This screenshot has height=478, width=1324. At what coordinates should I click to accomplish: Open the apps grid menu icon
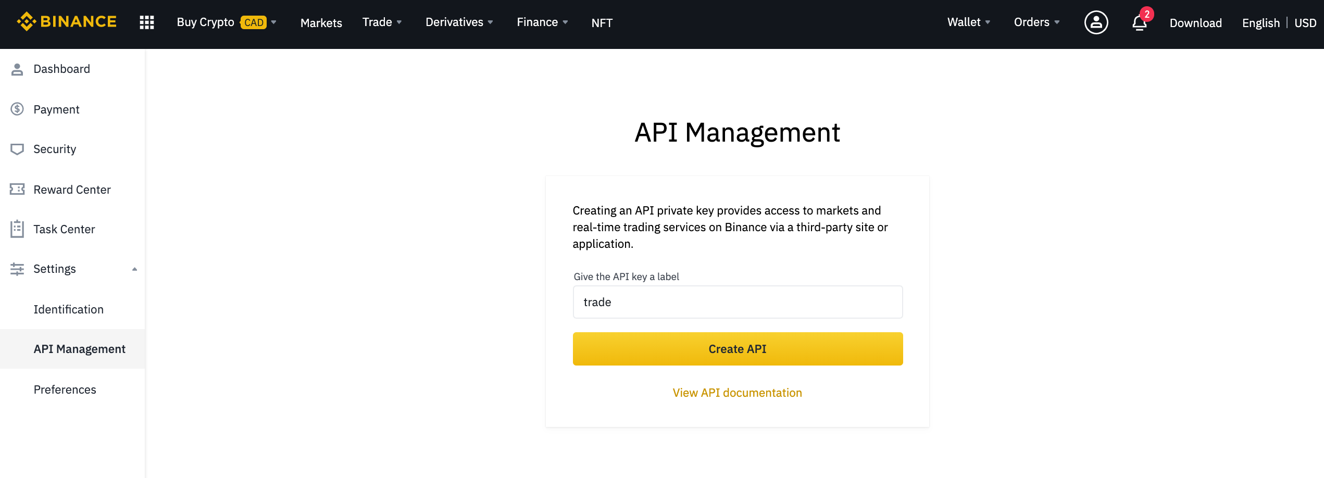tap(147, 22)
